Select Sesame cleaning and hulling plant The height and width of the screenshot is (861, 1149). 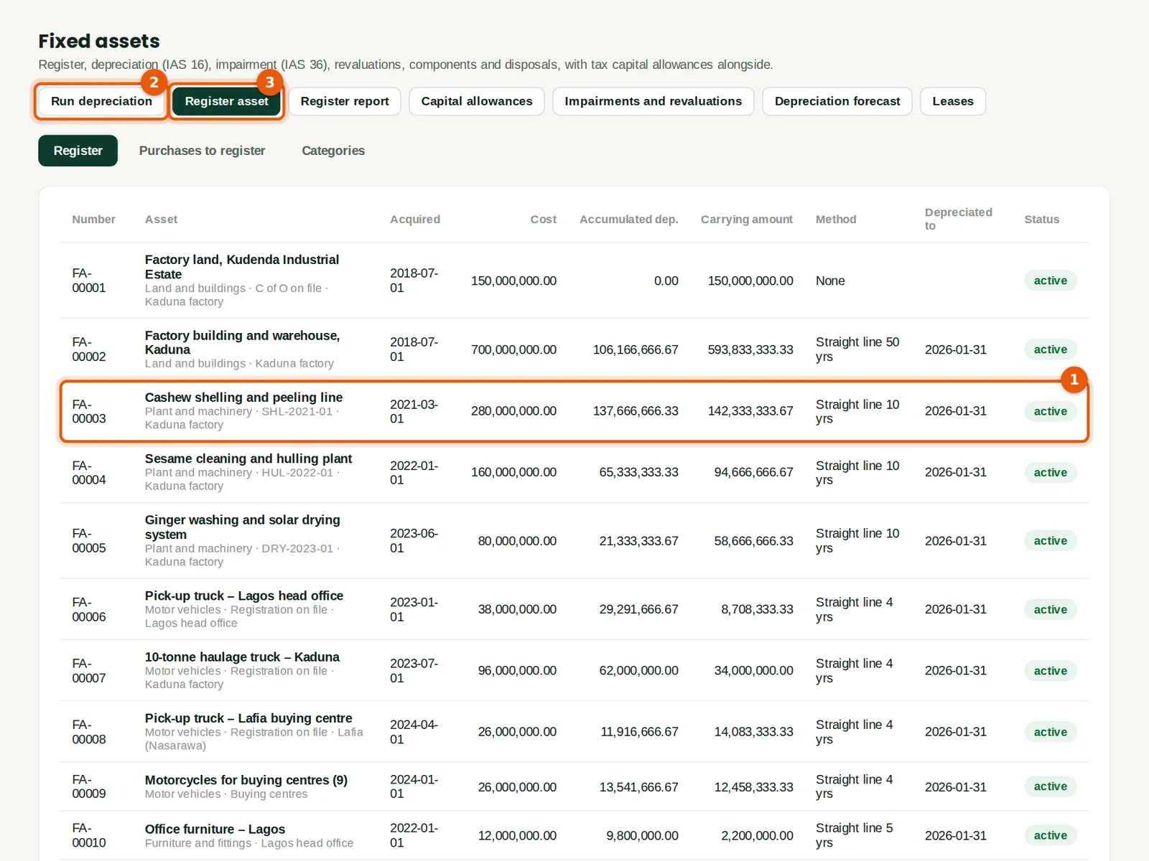tap(248, 458)
